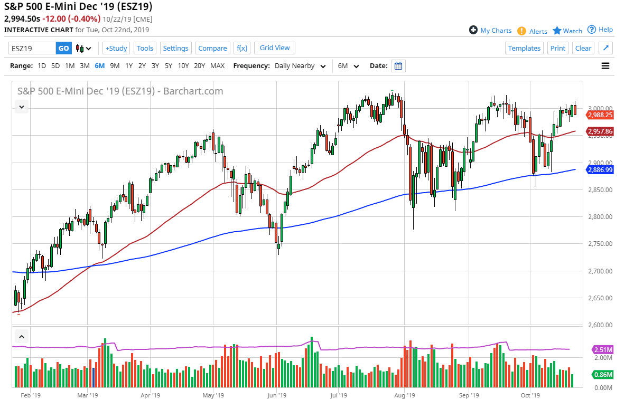The image size is (625, 399).
Task: Open the calendar date picker icon
Action: 398,65
